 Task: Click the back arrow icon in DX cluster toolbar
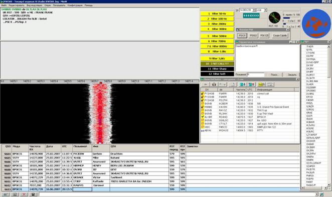click(x=206, y=84)
